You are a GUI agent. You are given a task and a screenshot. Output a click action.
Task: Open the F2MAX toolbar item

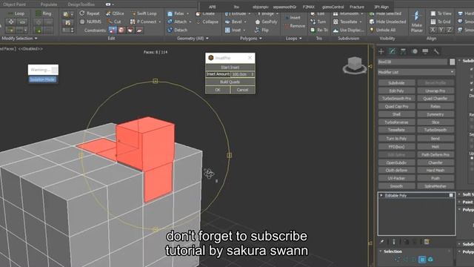pyautogui.click(x=308, y=7)
